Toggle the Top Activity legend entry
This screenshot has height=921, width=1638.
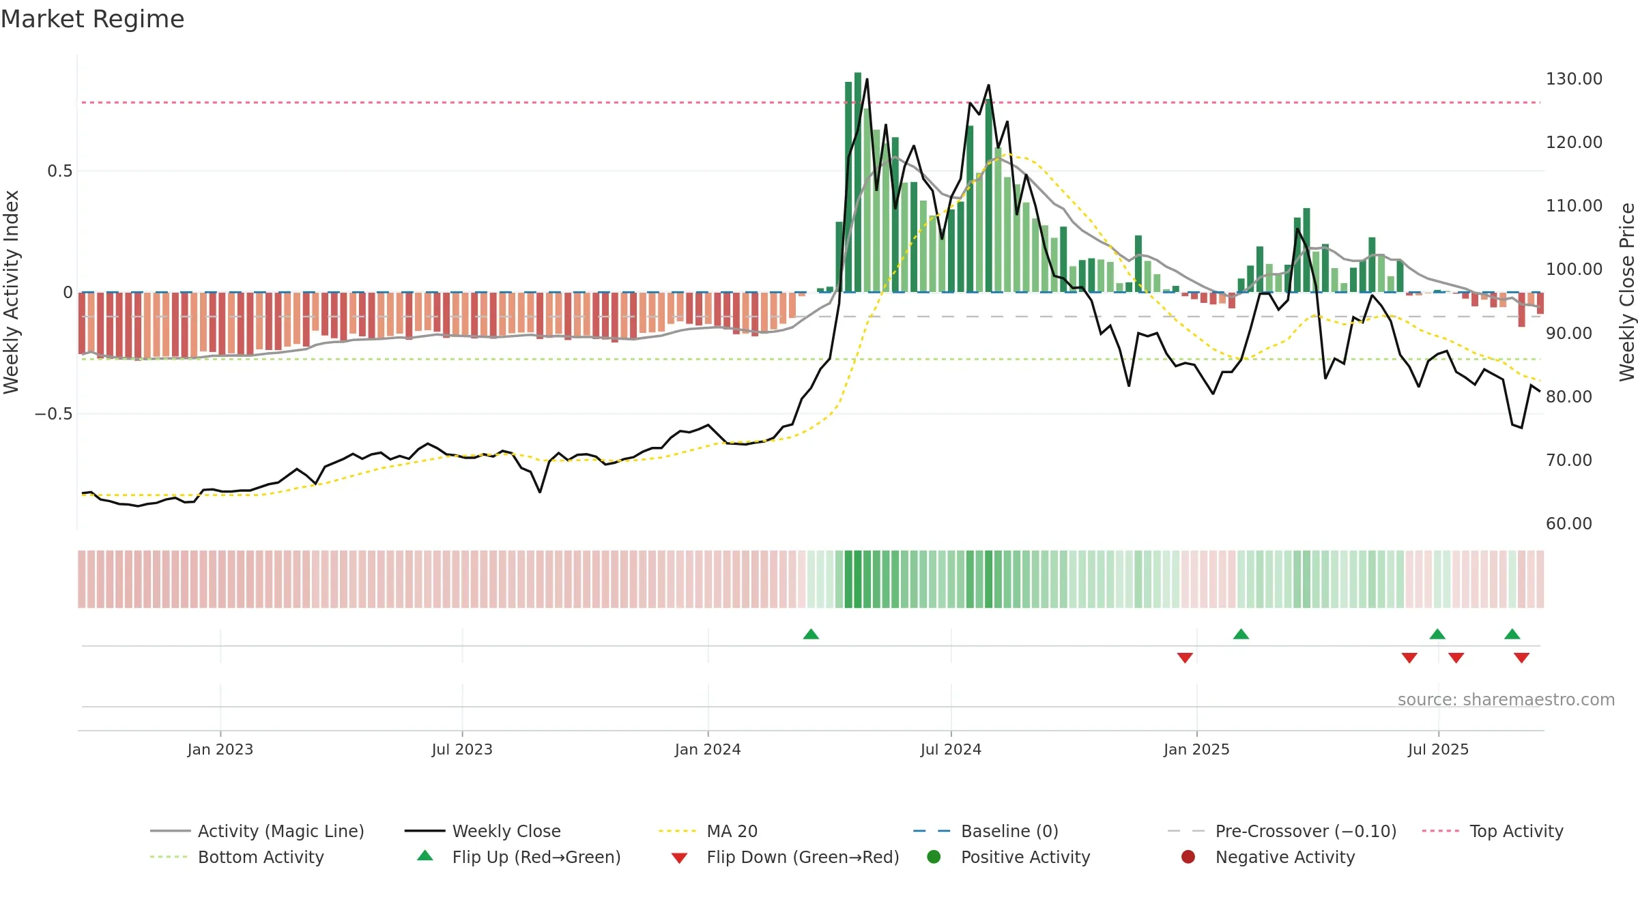click(1493, 831)
